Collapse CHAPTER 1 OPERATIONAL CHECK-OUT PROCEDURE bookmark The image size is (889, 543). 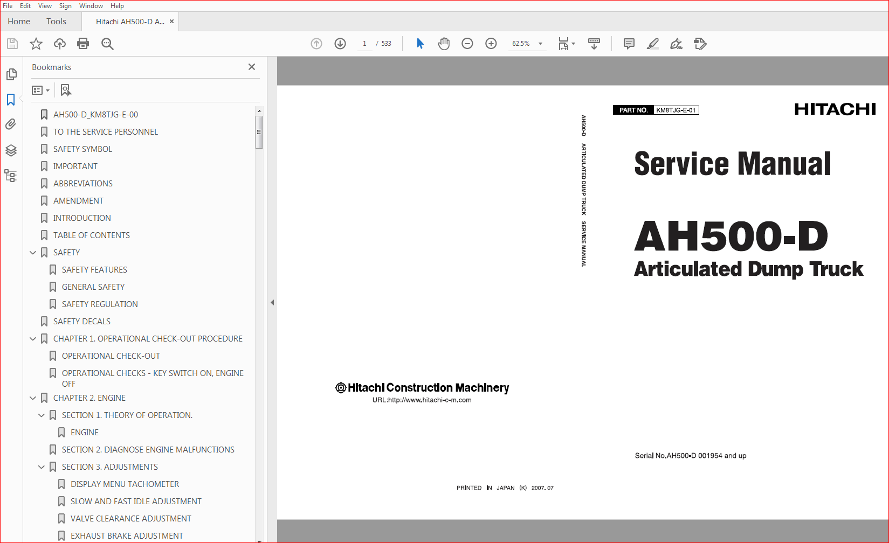coord(33,339)
